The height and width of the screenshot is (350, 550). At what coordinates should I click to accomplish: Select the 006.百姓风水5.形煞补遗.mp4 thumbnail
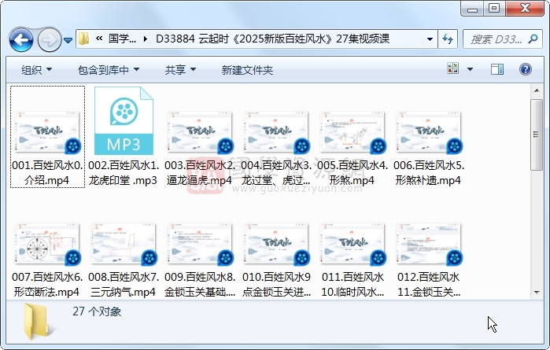coord(430,133)
